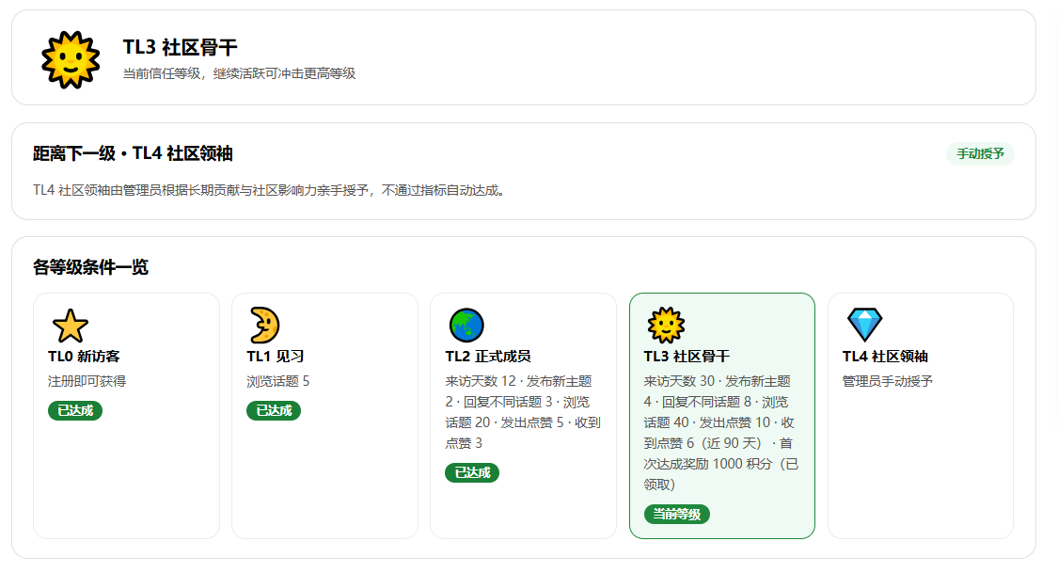Click the TL0 新访客 star icon
Screen dimensions: 1058x573
tap(71, 326)
